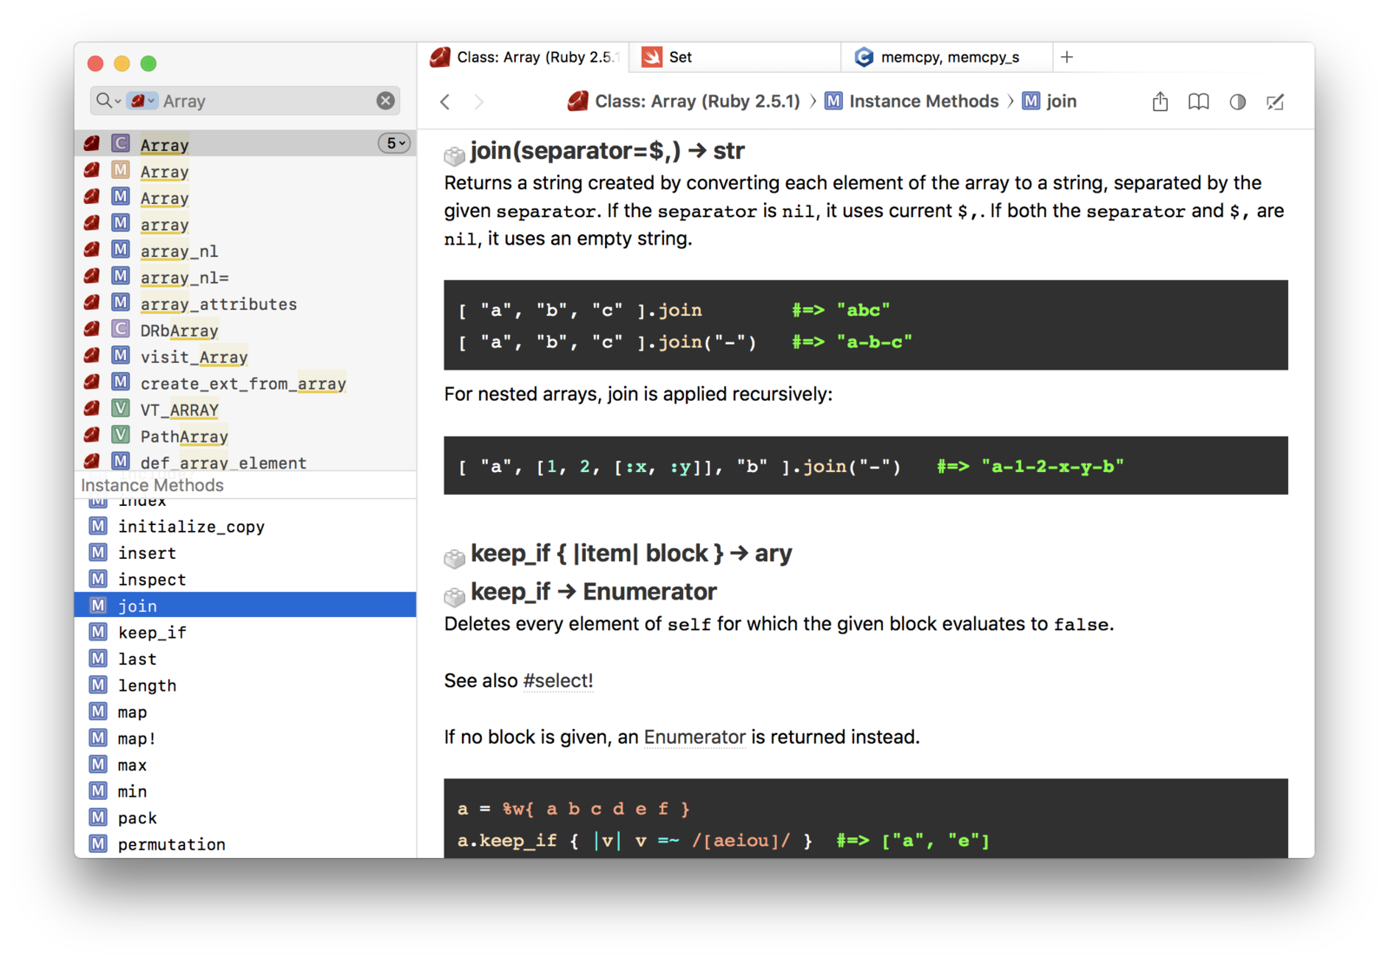Select length method in list
The height and width of the screenshot is (964, 1389).
(245, 685)
